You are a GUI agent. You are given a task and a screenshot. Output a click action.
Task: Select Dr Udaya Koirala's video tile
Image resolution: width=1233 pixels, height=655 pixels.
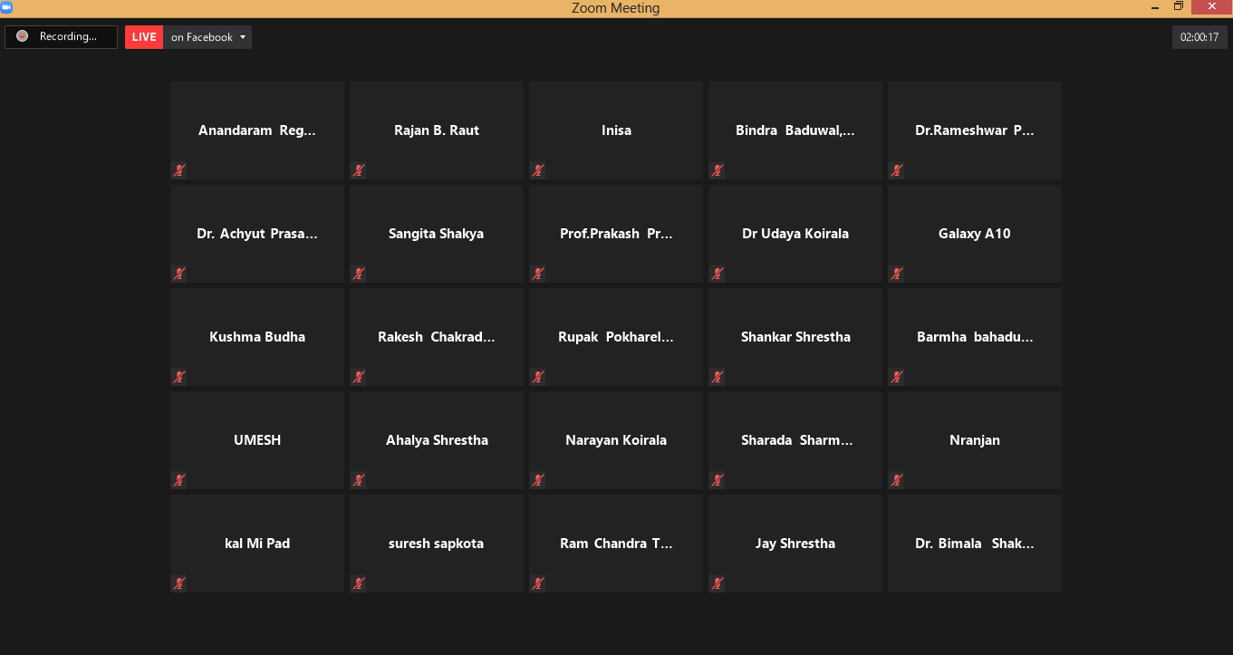pyautogui.click(x=795, y=234)
